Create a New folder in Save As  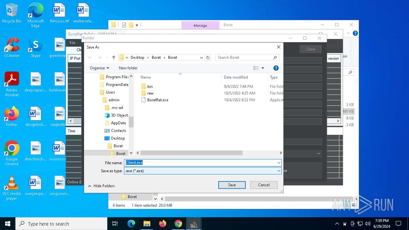pyautogui.click(x=128, y=68)
